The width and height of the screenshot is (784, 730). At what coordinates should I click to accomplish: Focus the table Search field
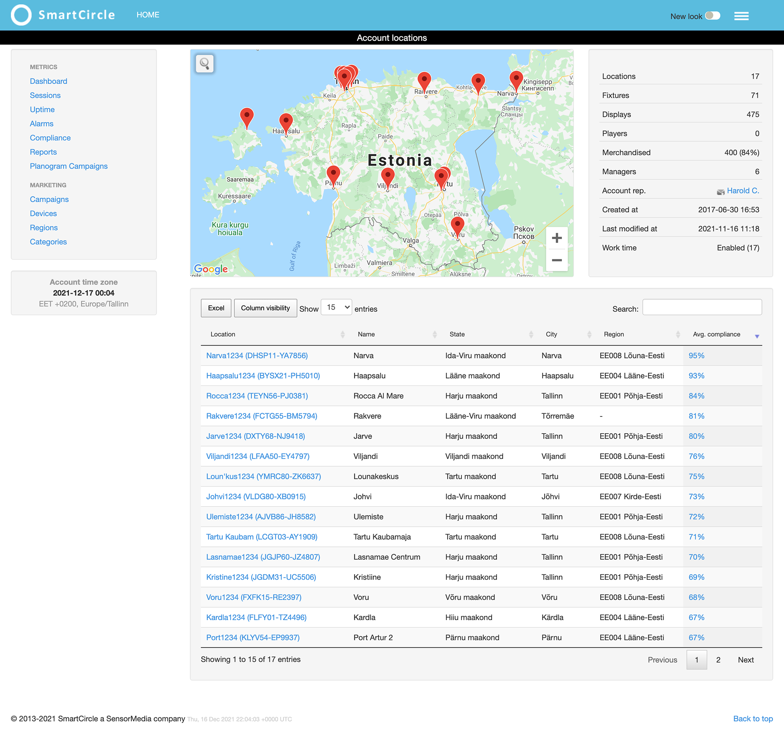click(702, 307)
